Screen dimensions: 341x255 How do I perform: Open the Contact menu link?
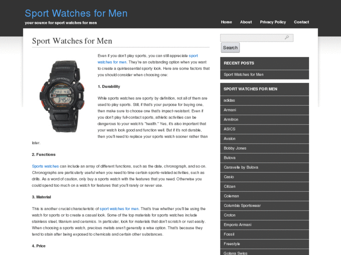302,22
